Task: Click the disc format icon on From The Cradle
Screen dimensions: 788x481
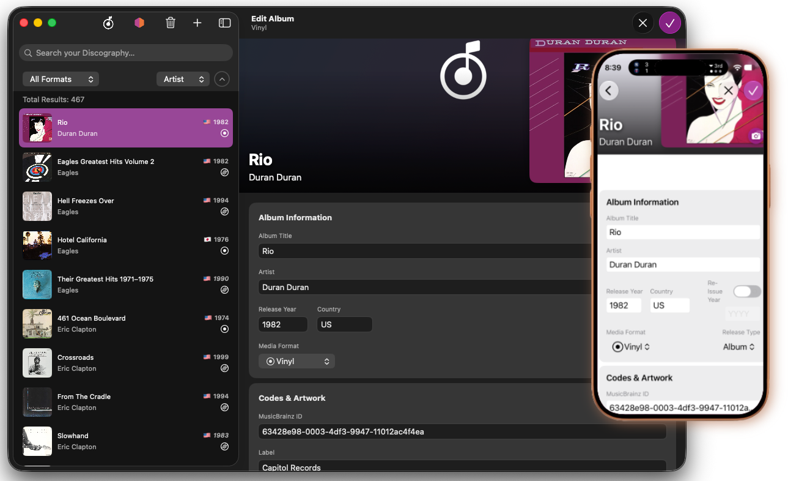Action: [x=224, y=408]
